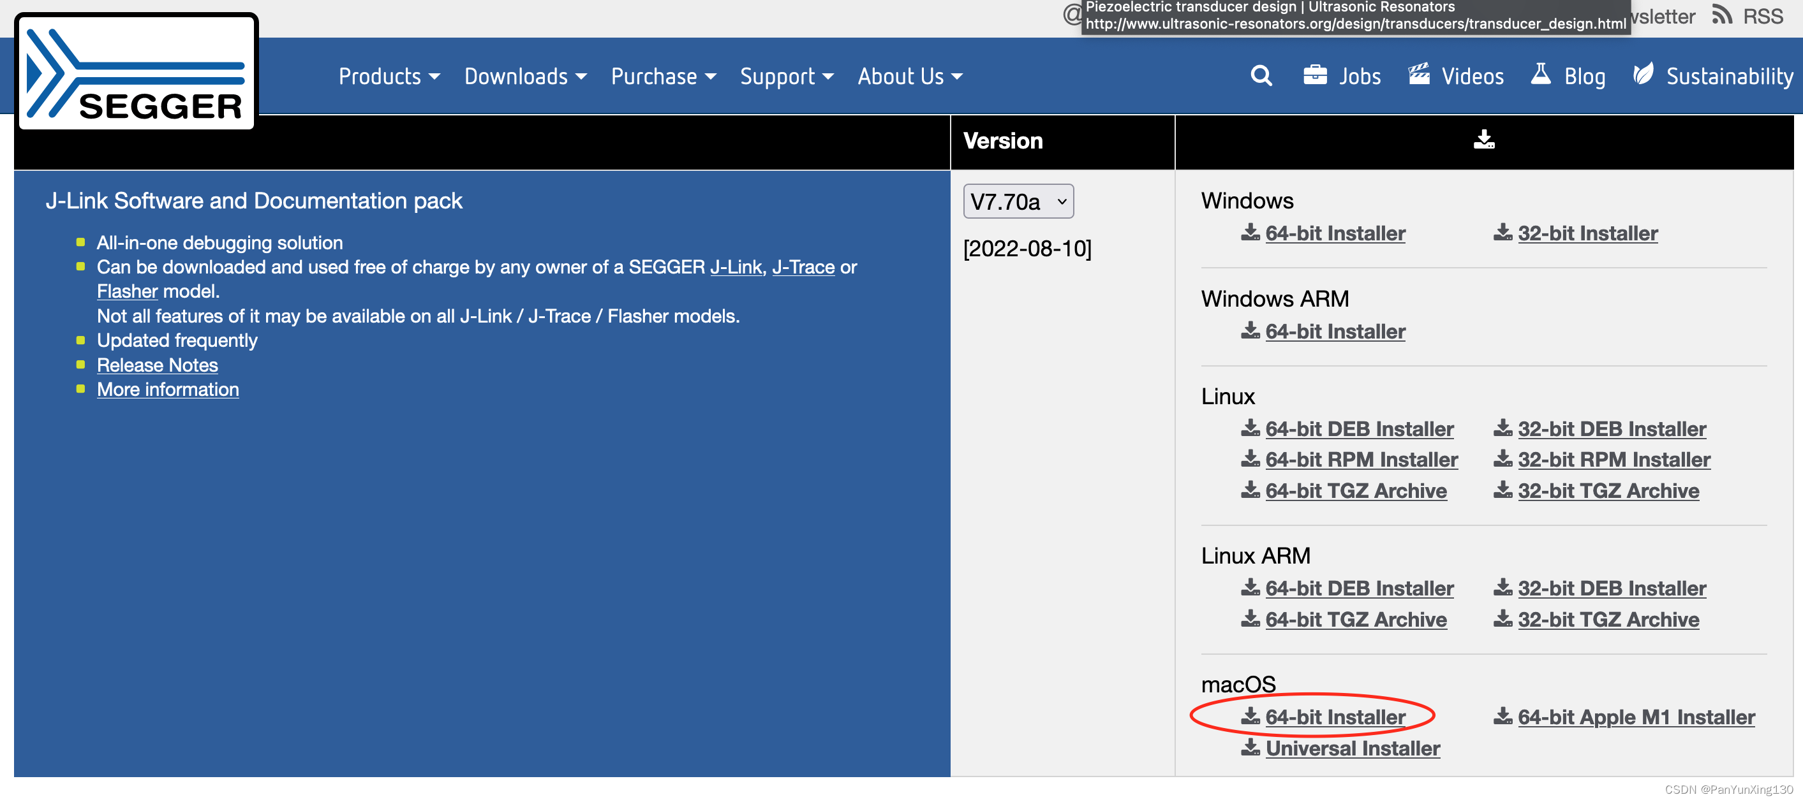Click the search magnifier icon
Screen dimensions: 1803x802
(x=1261, y=75)
